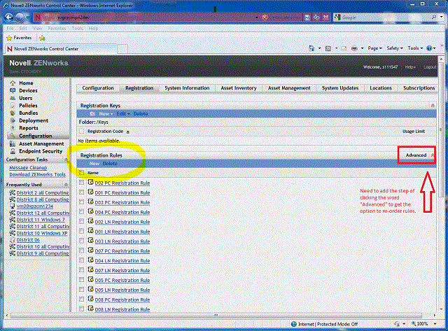
Task: Collapse the Registration Keys panel
Action: tap(433, 106)
